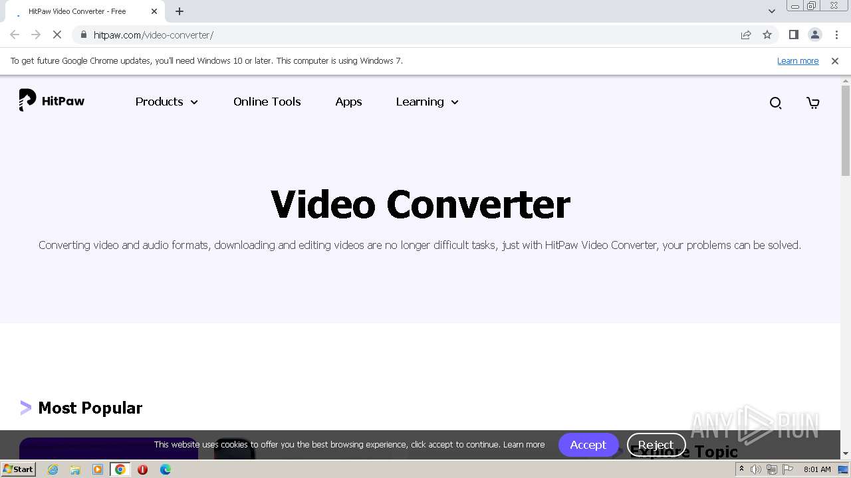Image resolution: width=851 pixels, height=478 pixels.
Task: Open Opera from the taskbar
Action: tap(142, 469)
